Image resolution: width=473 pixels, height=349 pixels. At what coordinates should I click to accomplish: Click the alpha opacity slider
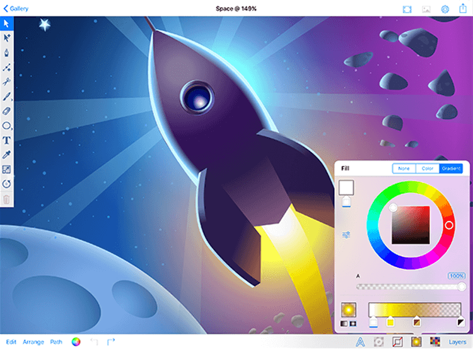tap(411, 287)
